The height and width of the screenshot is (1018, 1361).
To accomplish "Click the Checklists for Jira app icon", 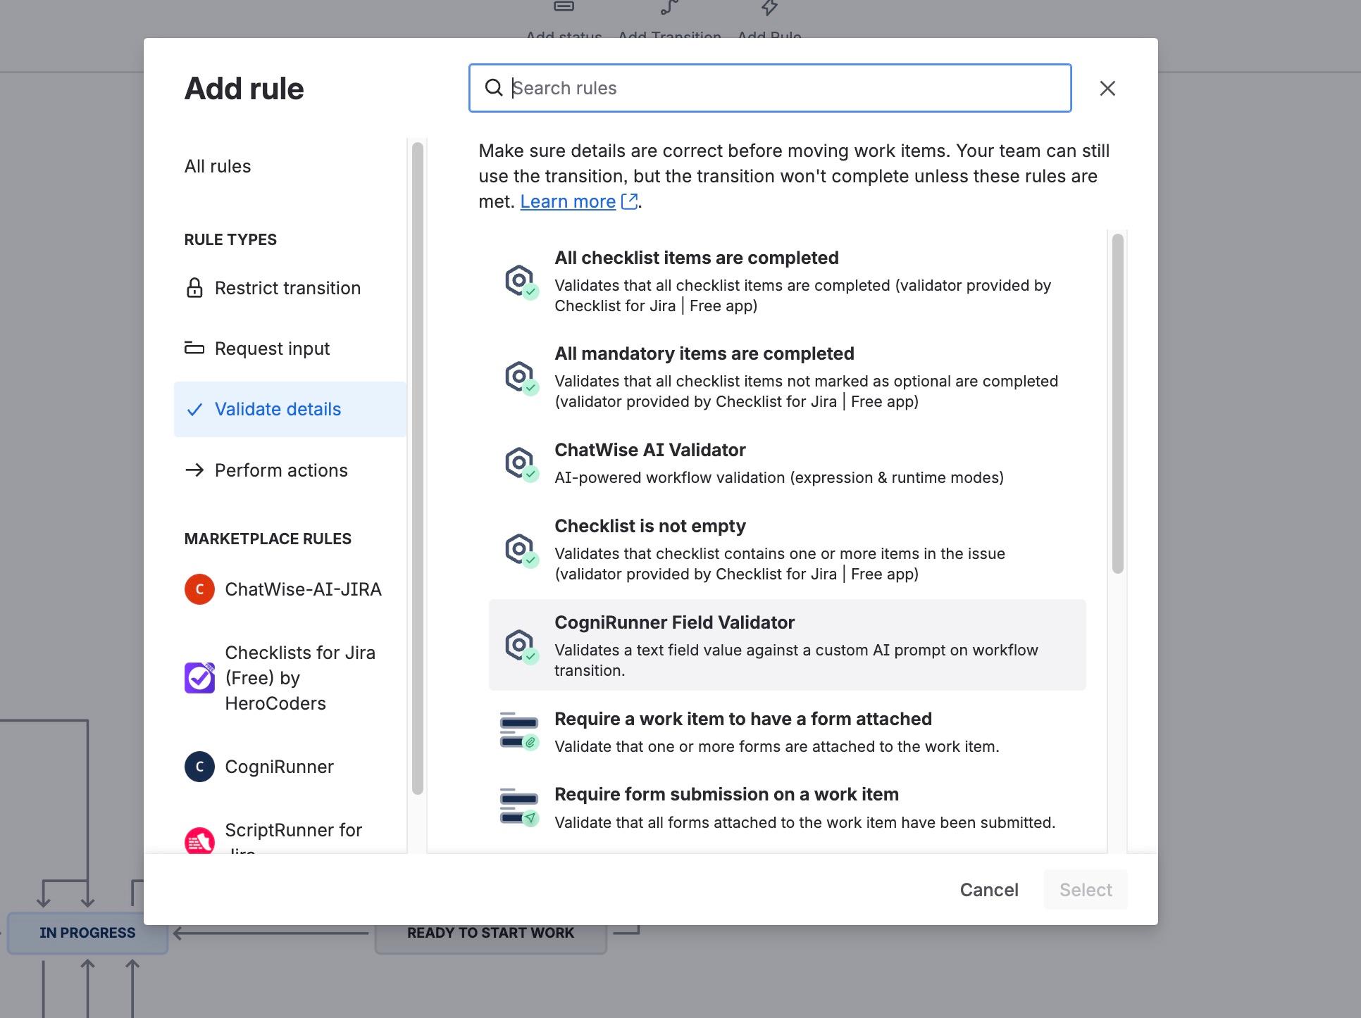I will point(199,677).
